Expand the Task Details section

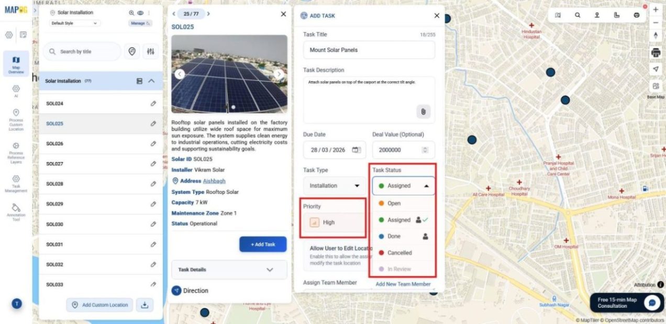(x=229, y=270)
